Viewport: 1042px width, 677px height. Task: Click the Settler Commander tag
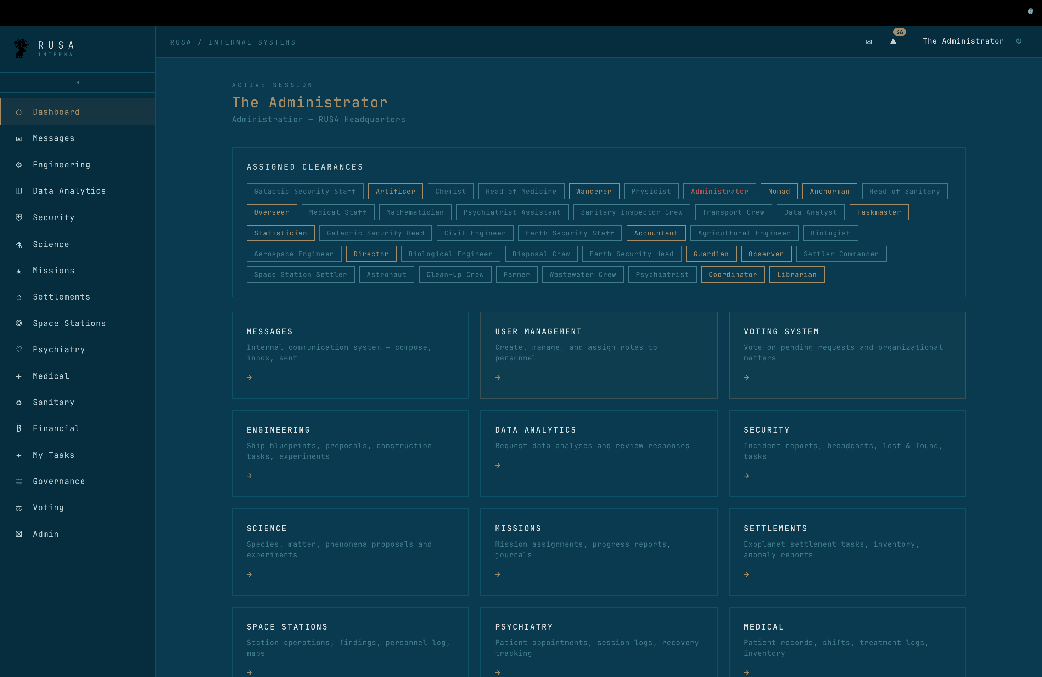point(841,254)
